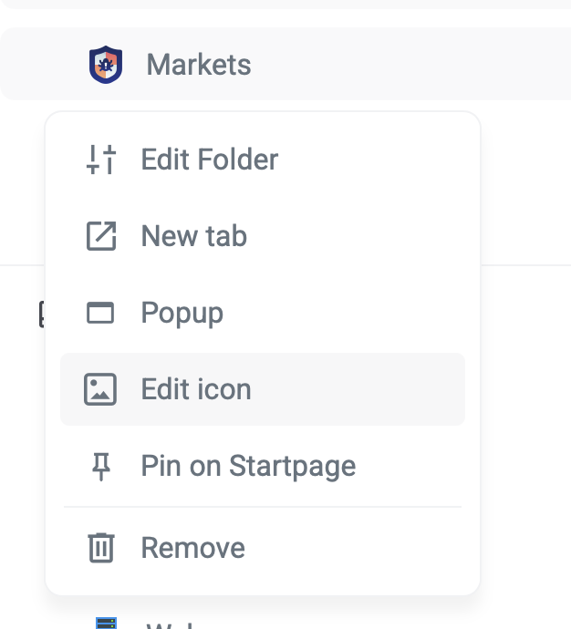
Task: Select the Popup menu entry
Action: tap(182, 313)
